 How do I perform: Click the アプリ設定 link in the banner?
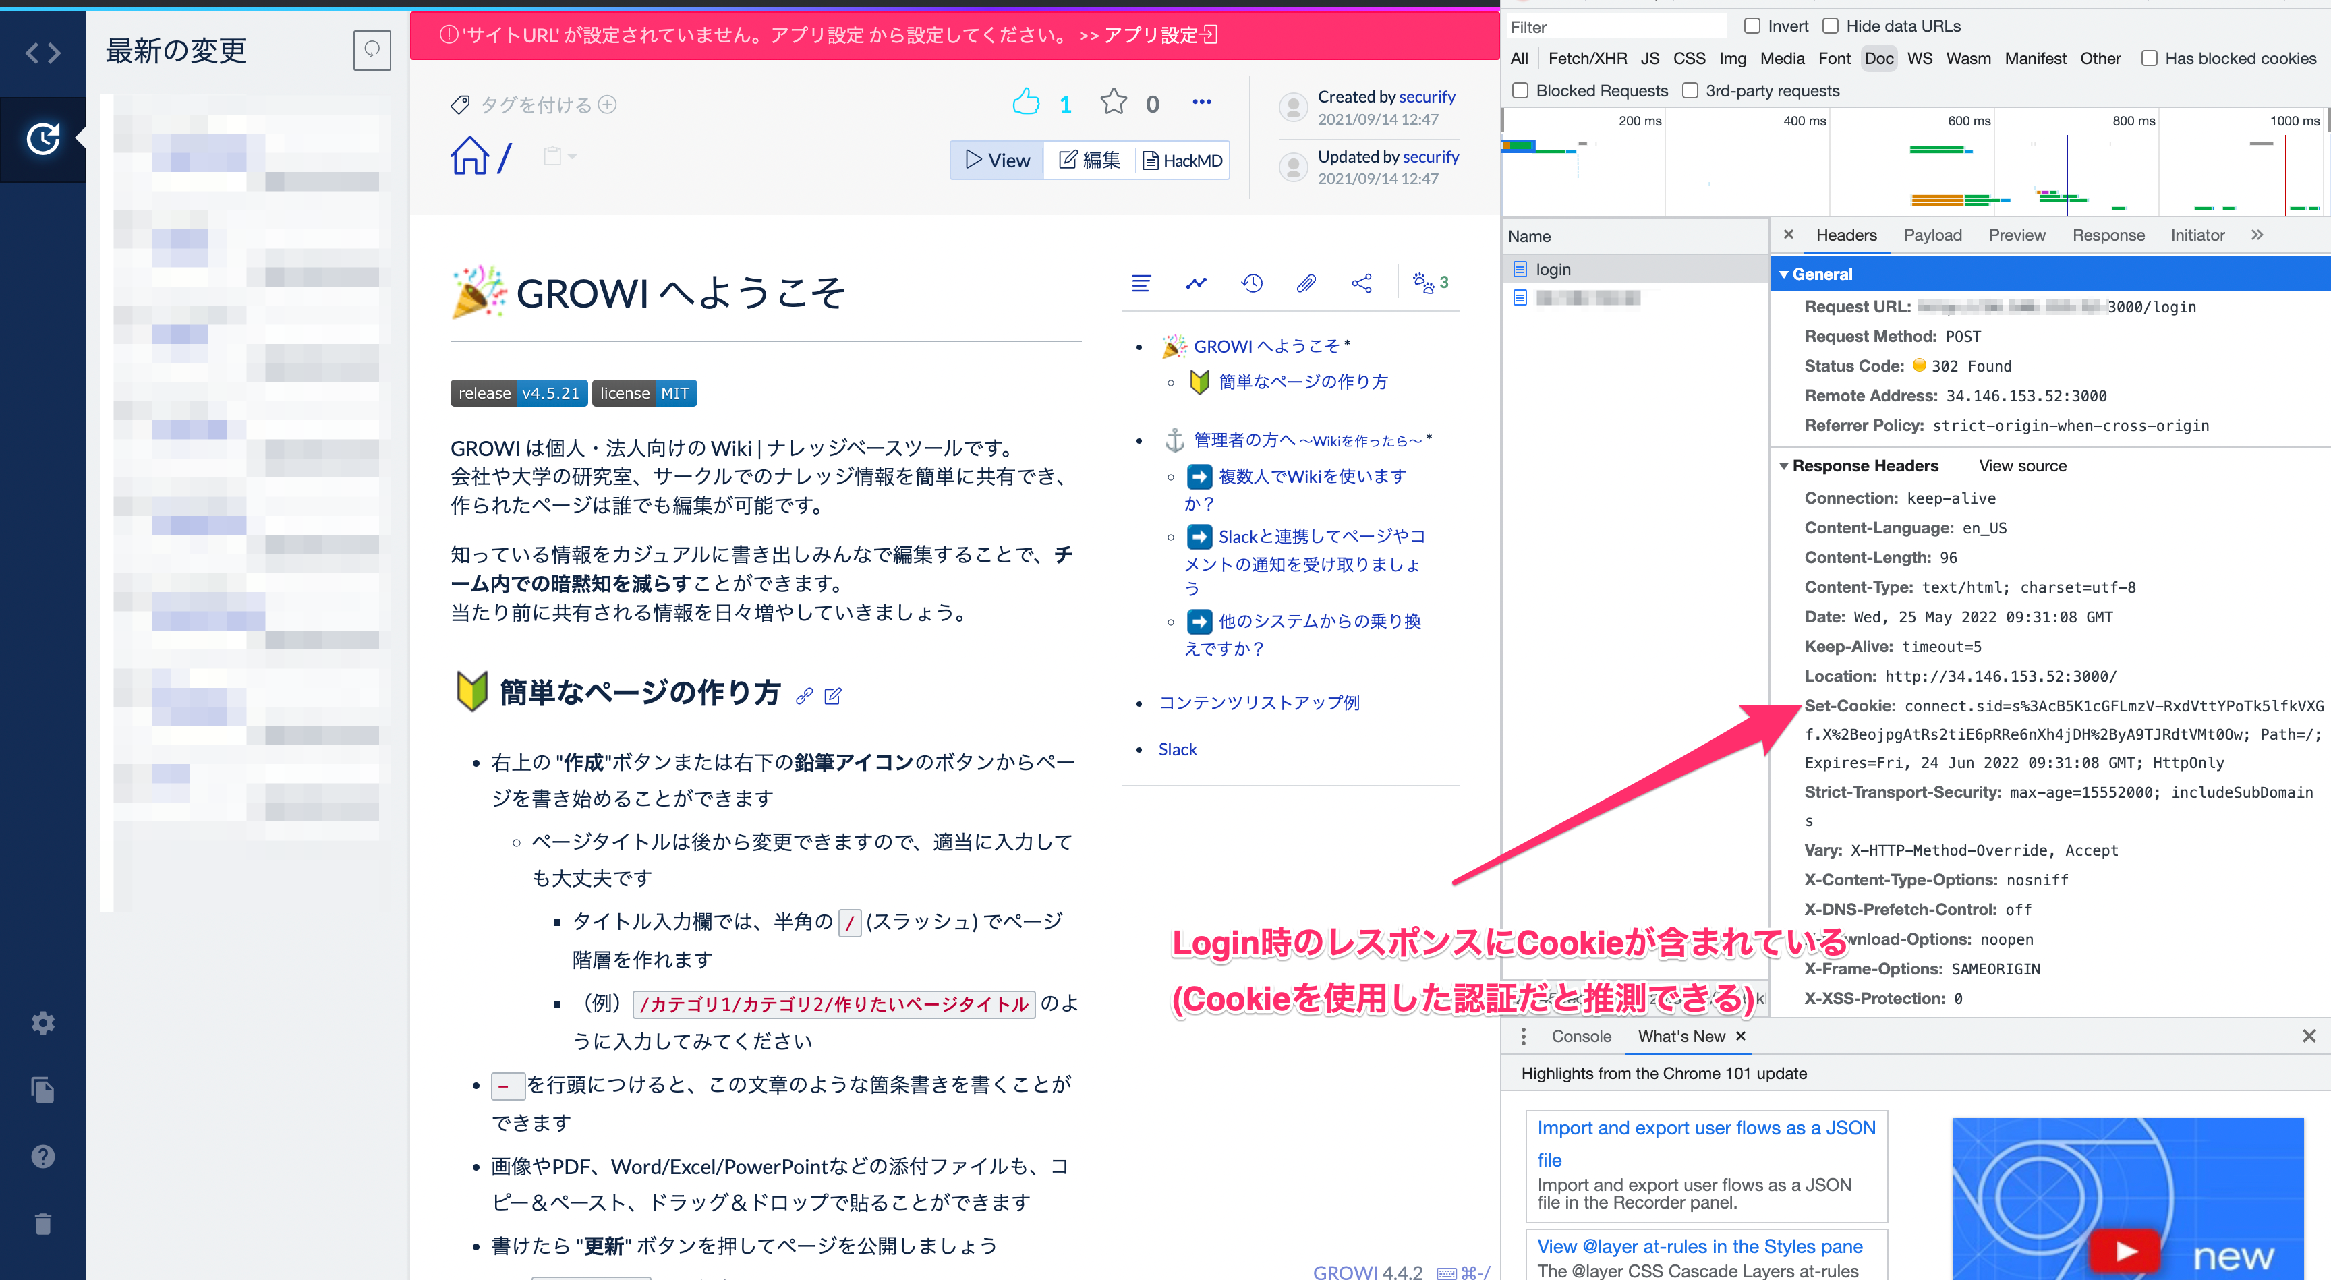pyautogui.click(x=1160, y=35)
